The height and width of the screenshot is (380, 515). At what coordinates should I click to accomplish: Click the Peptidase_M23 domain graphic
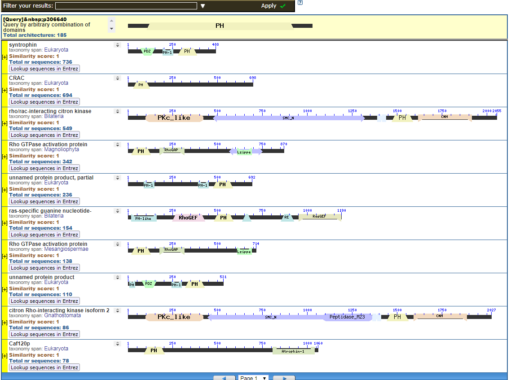coord(347,317)
